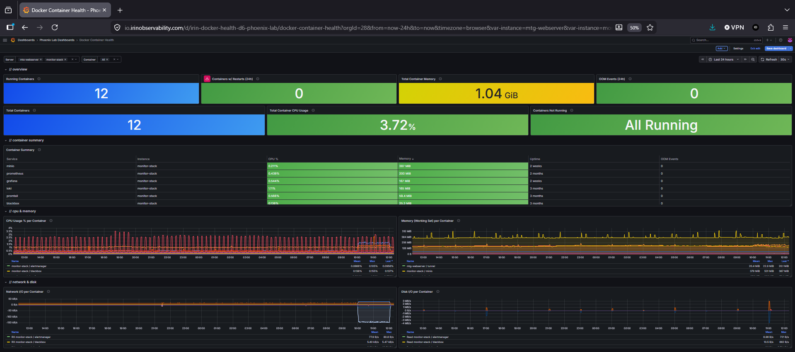The image size is (795, 352).
Task: Collapse the // cpu & memory row
Action: coord(20,211)
